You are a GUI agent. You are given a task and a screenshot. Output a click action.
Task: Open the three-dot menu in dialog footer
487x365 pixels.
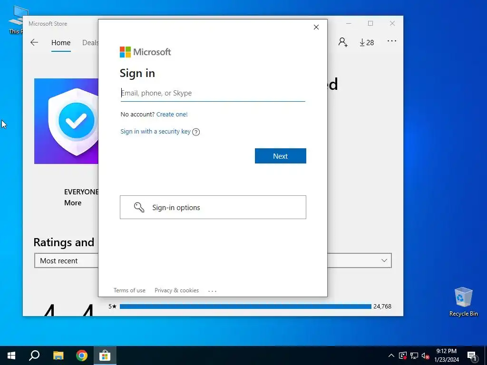(x=213, y=291)
